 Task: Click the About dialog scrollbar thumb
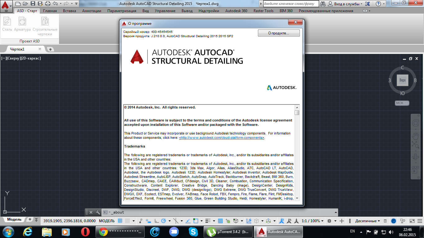297,112
